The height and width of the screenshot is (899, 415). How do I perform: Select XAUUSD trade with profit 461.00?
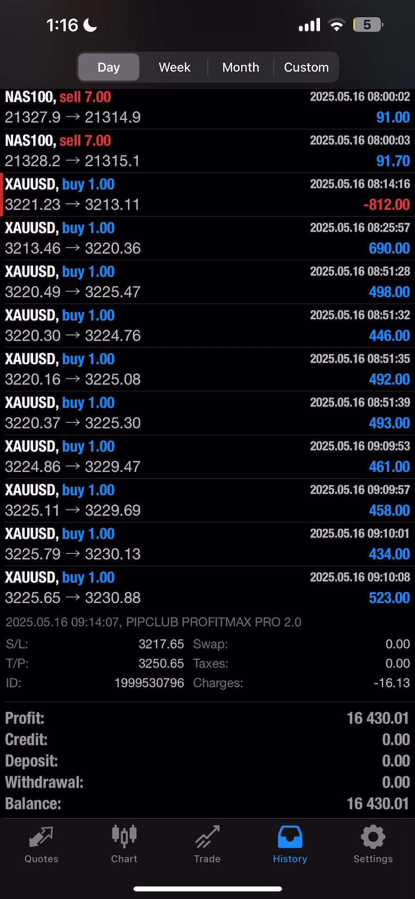207,456
